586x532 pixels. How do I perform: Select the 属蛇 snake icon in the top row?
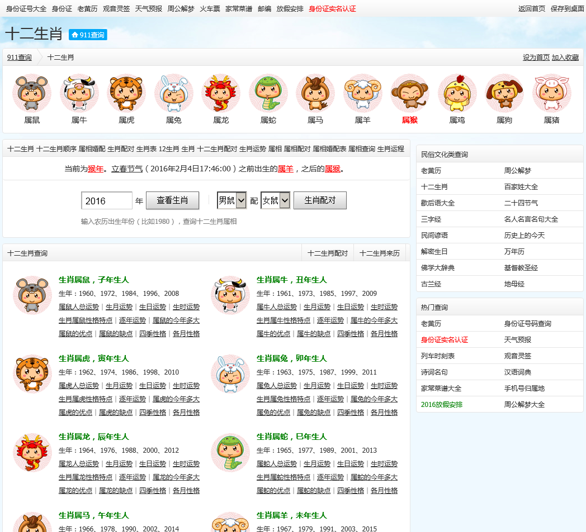268,93
